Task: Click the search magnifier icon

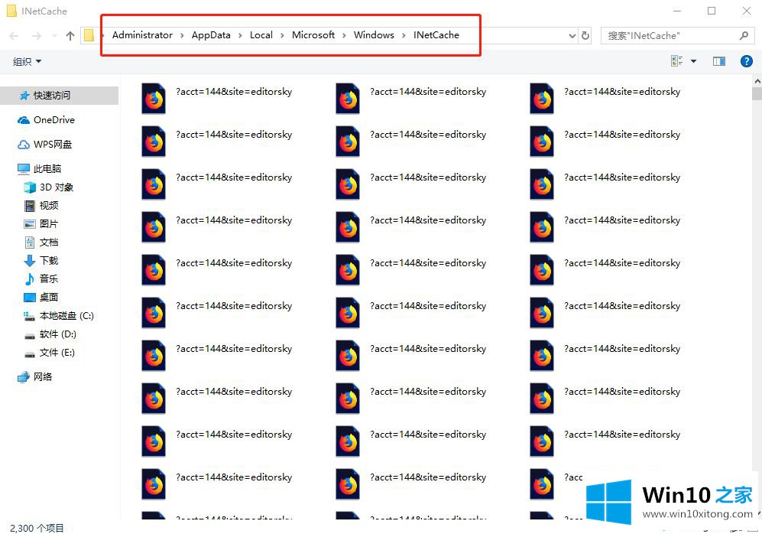Action: [744, 35]
